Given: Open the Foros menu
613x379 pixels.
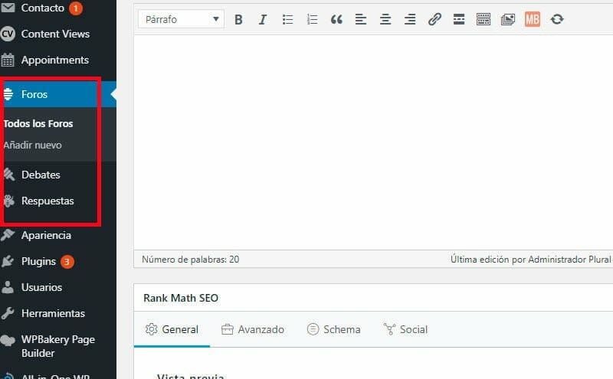Looking at the screenshot, I should [x=58, y=94].
